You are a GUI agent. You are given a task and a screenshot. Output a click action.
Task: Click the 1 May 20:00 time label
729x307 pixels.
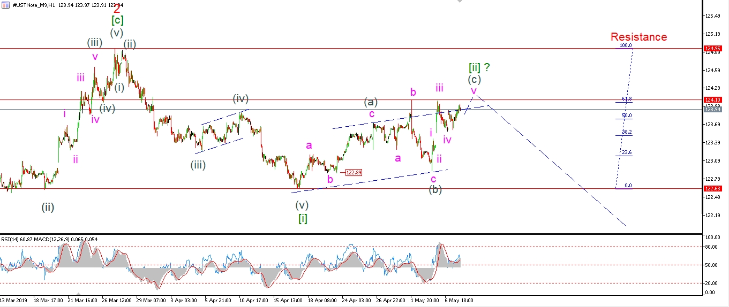coord(424,301)
